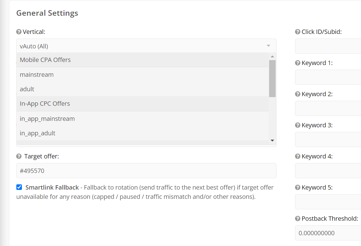Uncheck the Smartlink Fallback checkbox

click(x=19, y=187)
